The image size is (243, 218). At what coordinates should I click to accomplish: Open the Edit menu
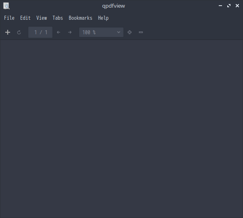pos(25,18)
